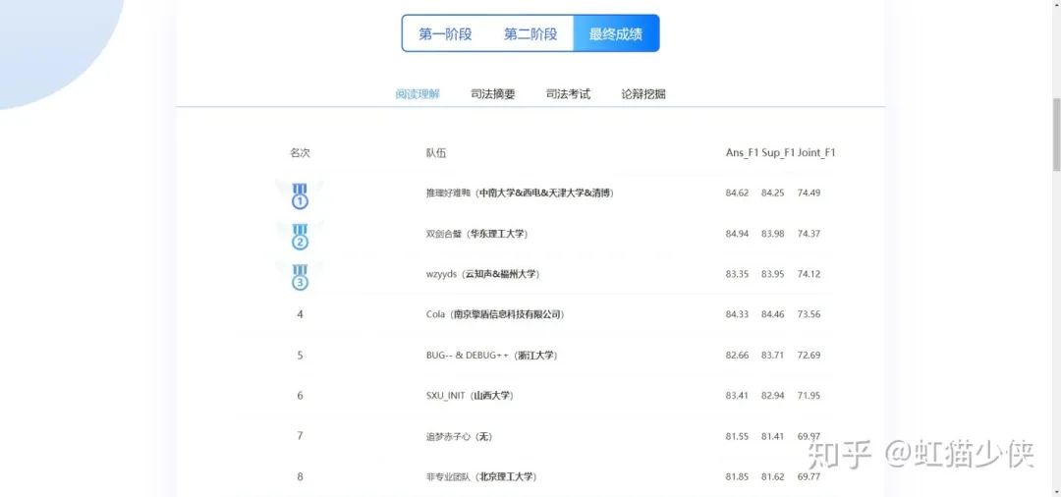1061x497 pixels.
Task: Click Joint_F1 value 72.69
Action: click(809, 355)
